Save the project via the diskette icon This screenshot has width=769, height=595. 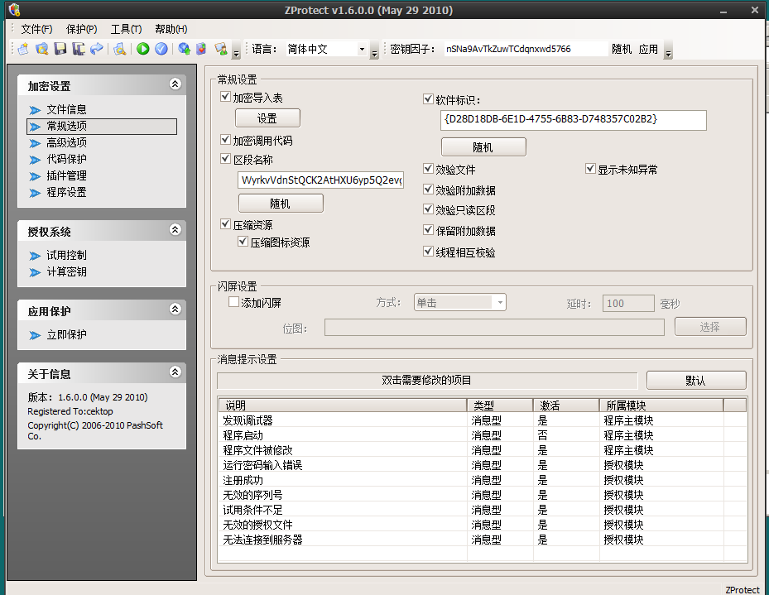coord(60,48)
